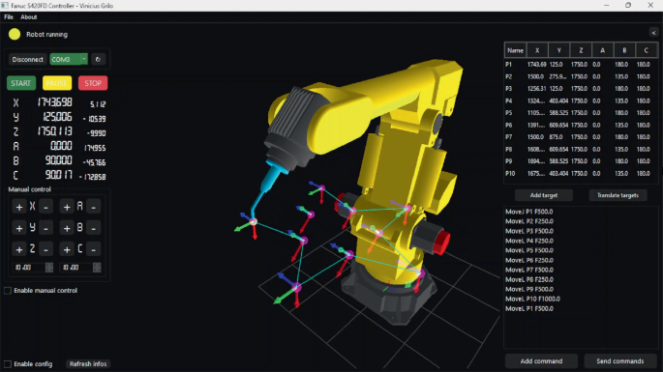This screenshot has height=372, width=663.
Task: Click the yellow PAUSE button
Action: [x=57, y=83]
